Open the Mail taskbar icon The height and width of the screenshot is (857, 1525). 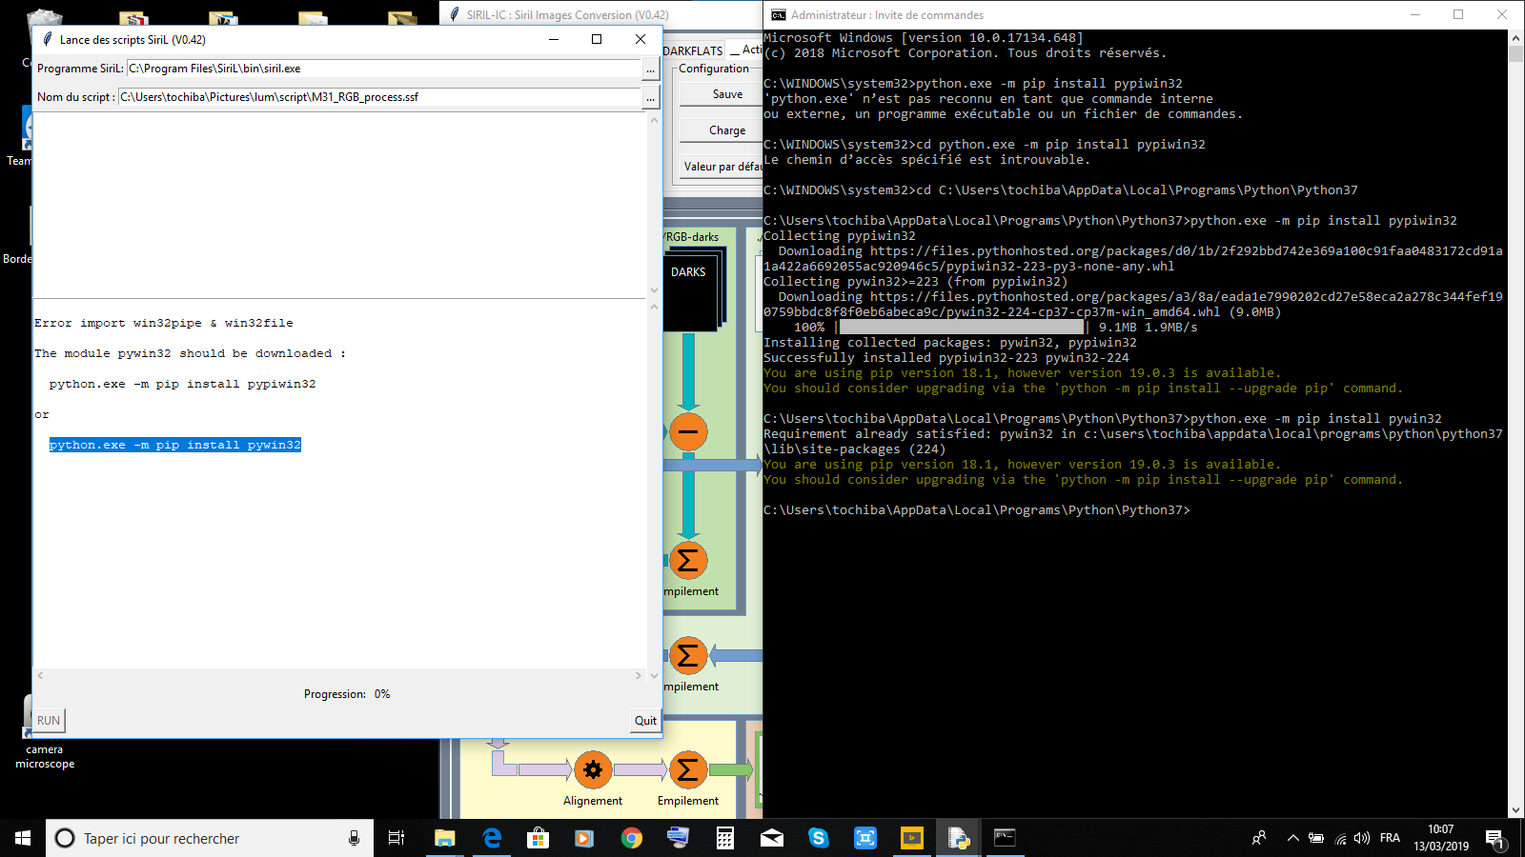[772, 838]
